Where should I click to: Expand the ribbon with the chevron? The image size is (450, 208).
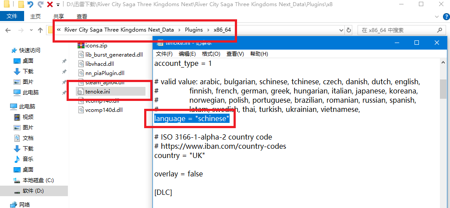pos(437,16)
